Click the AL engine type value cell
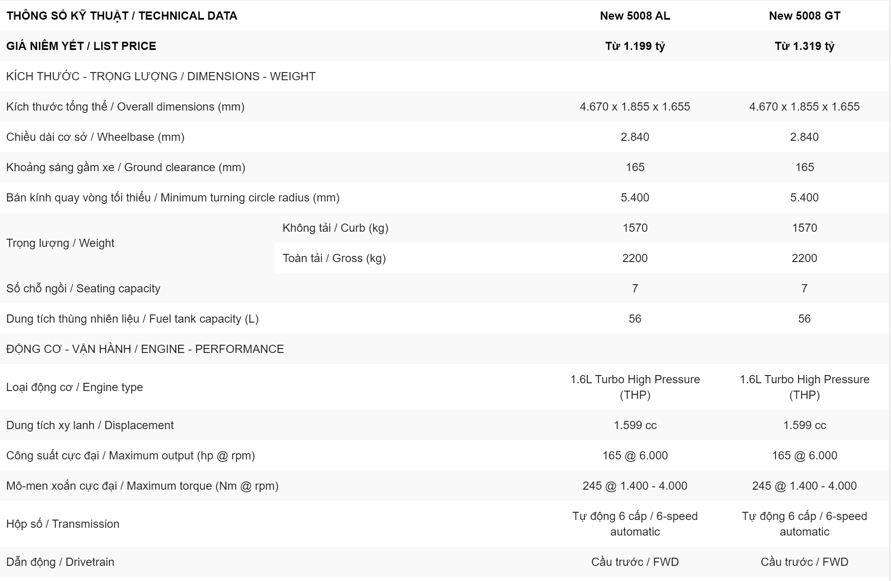 coord(635,387)
